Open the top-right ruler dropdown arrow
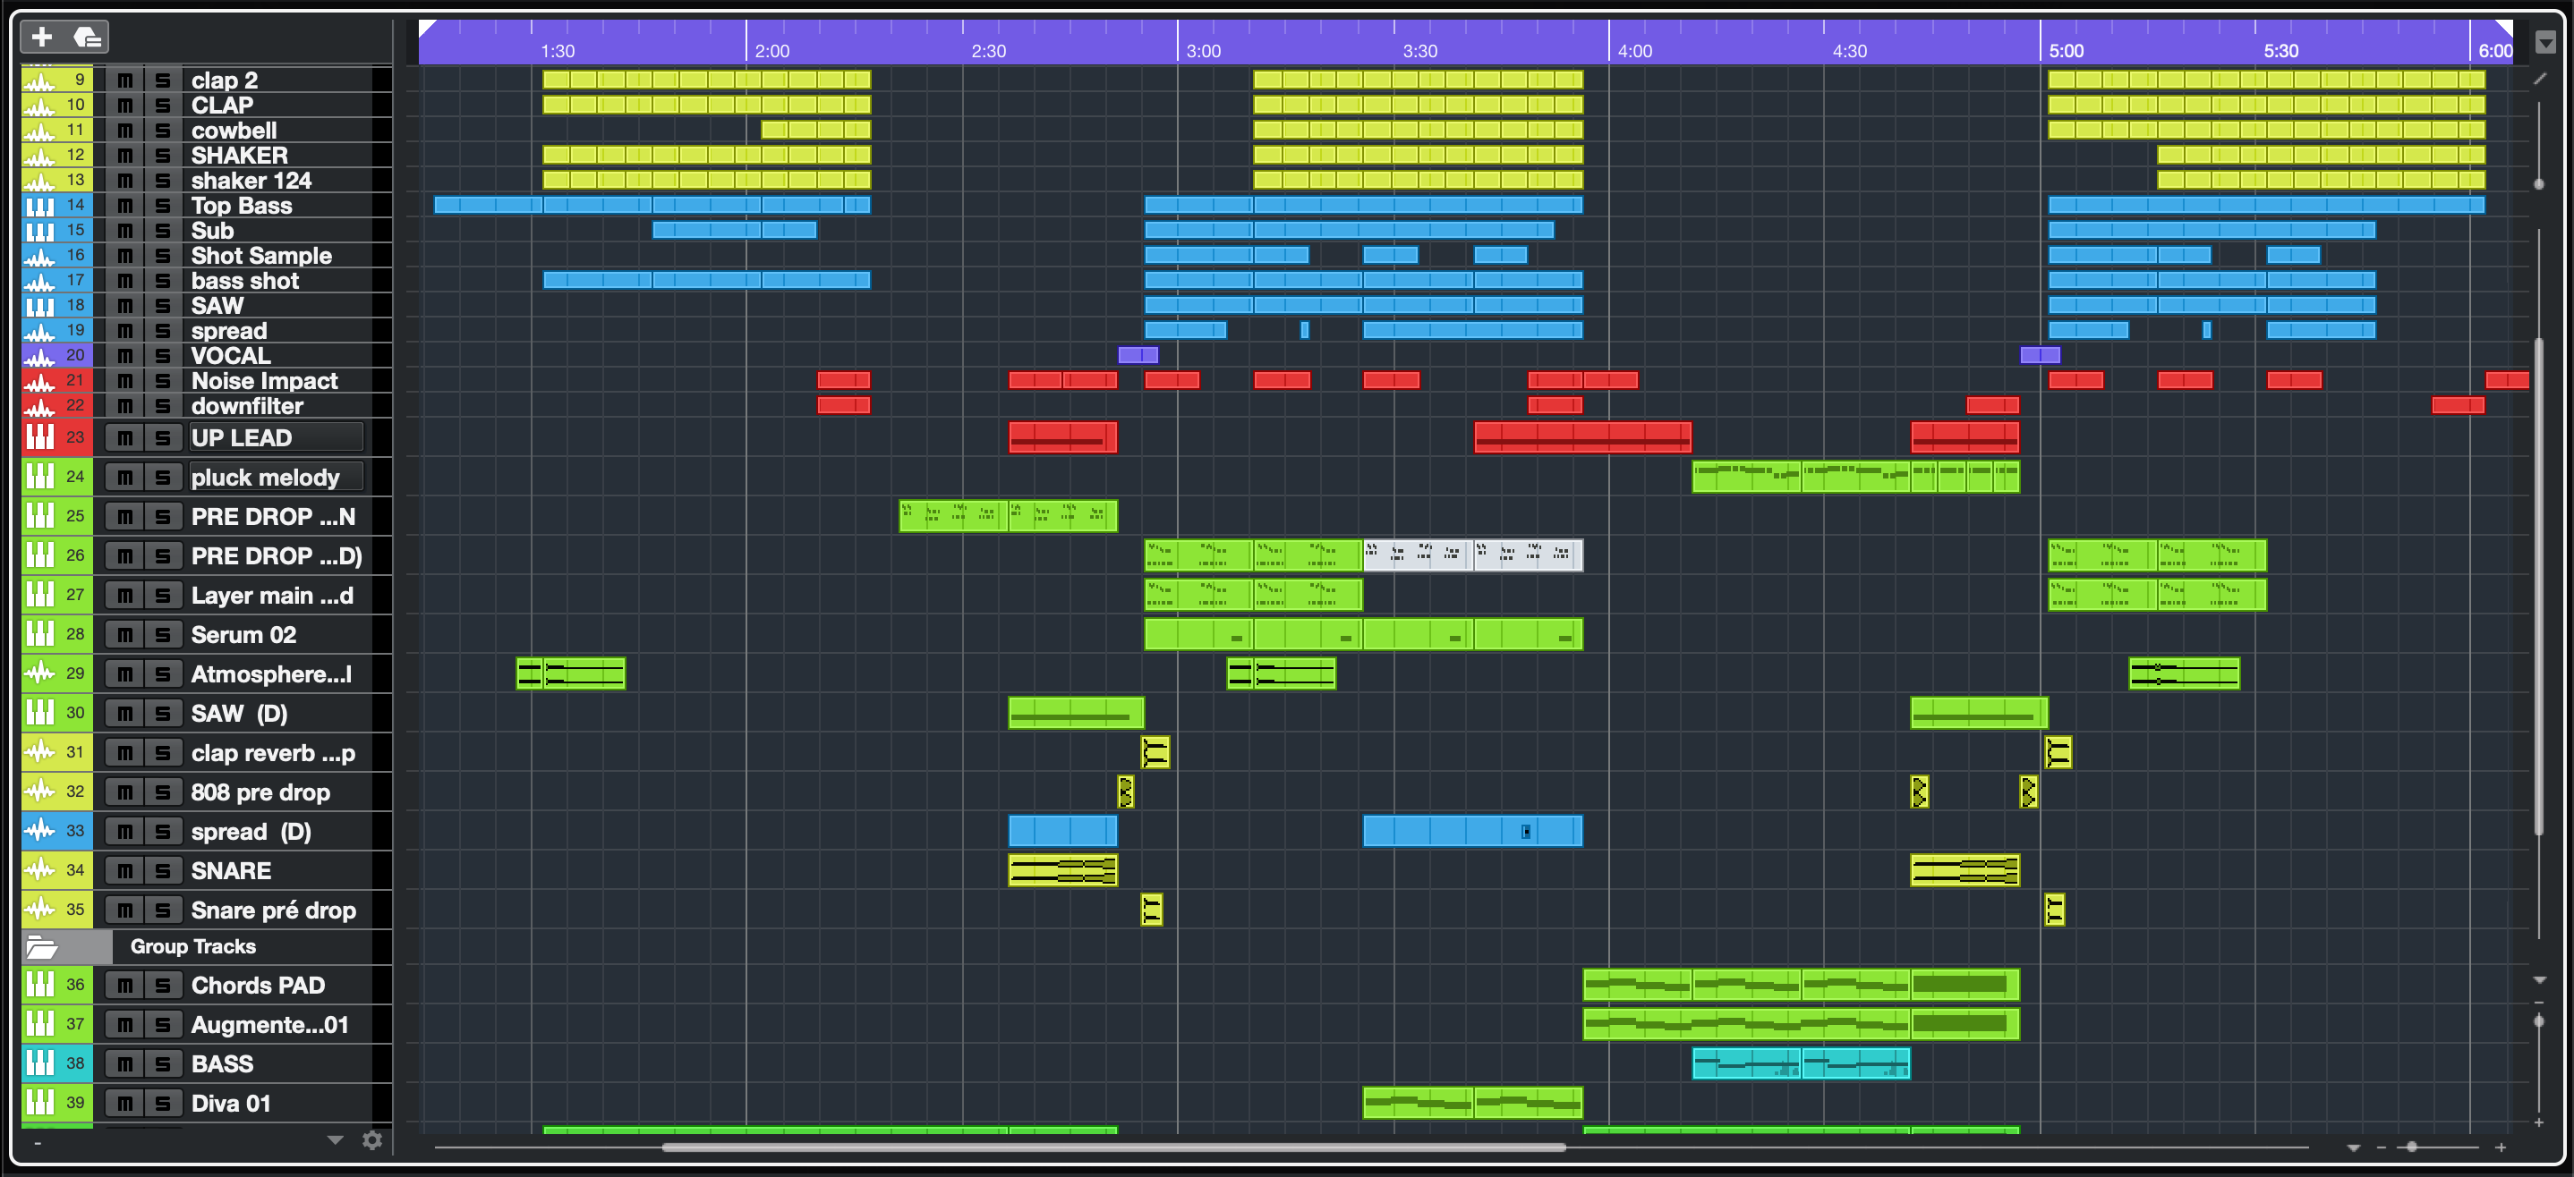 pyautogui.click(x=2545, y=42)
